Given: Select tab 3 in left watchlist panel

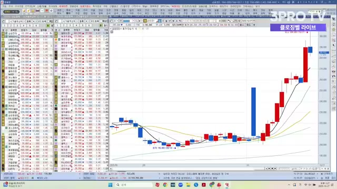Looking at the screenshot, I should pos(17,26).
